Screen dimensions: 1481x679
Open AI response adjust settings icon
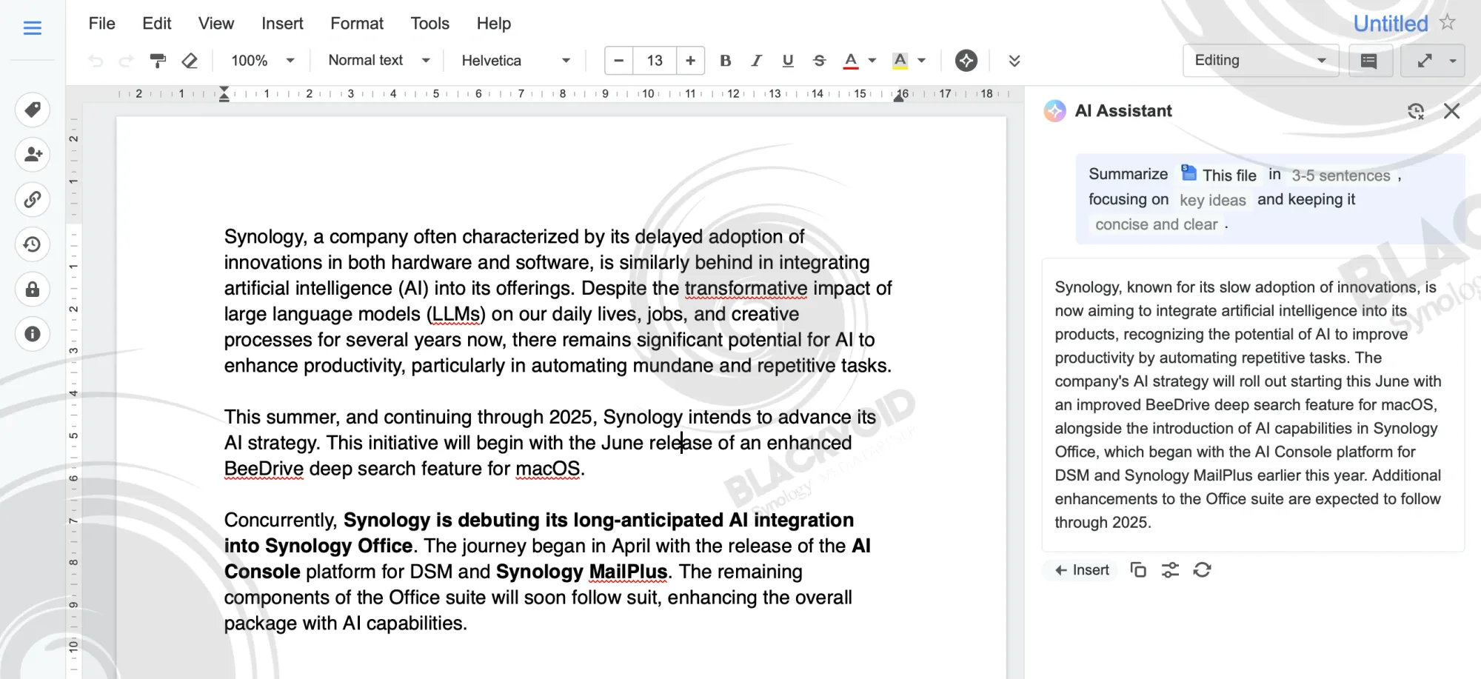(1170, 570)
